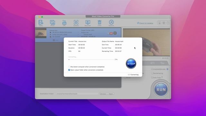This screenshot has height=116, width=206.
Task: Click the red remove button on mouse.mov row
Action: tap(111, 33)
